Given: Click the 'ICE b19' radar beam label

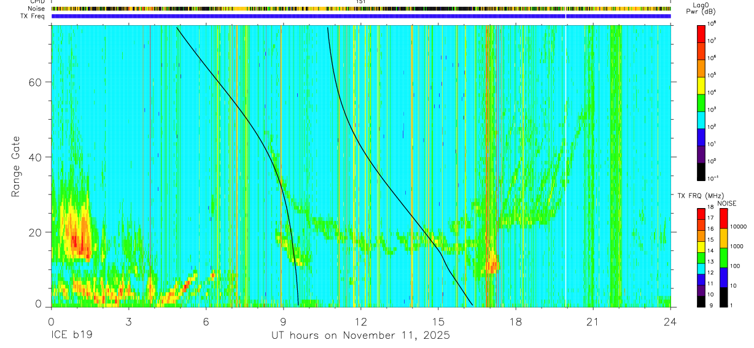Looking at the screenshot, I should (71, 335).
